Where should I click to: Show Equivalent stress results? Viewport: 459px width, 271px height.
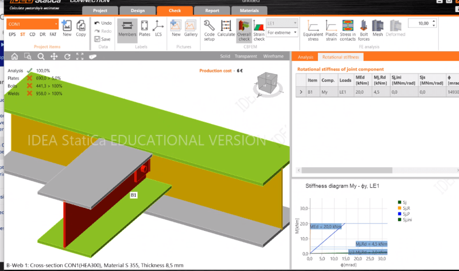pyautogui.click(x=313, y=30)
